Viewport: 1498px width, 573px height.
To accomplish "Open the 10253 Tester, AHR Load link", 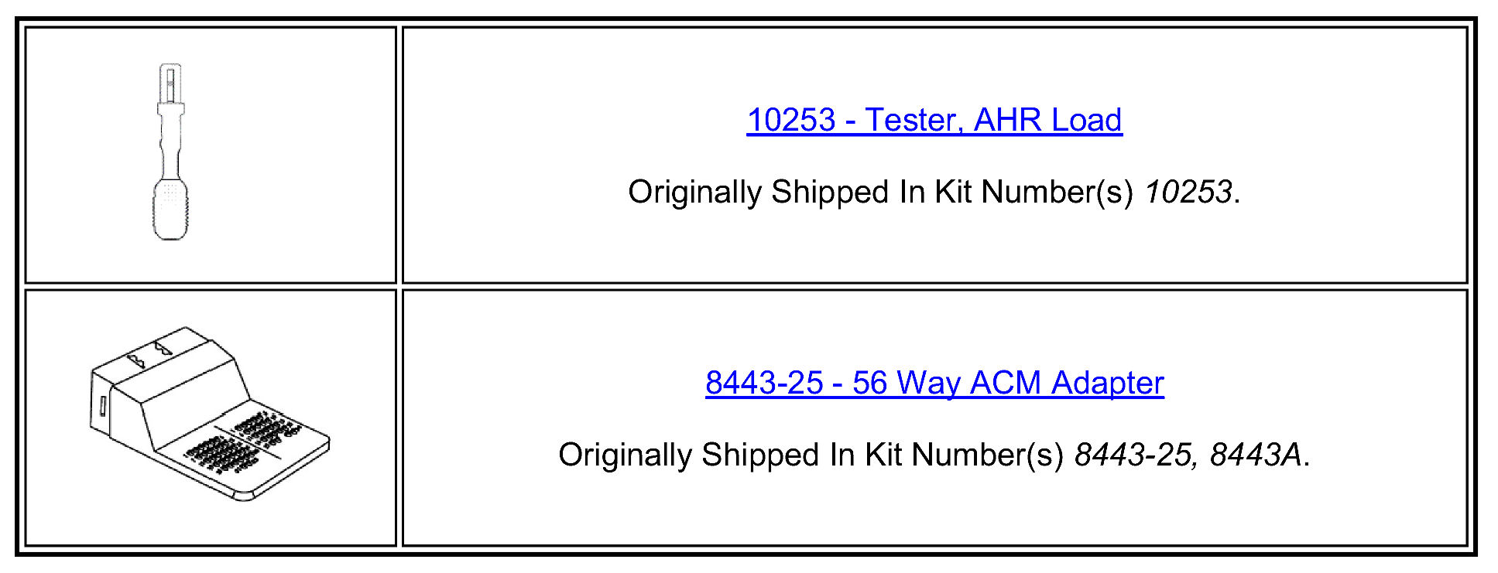I will point(934,120).
